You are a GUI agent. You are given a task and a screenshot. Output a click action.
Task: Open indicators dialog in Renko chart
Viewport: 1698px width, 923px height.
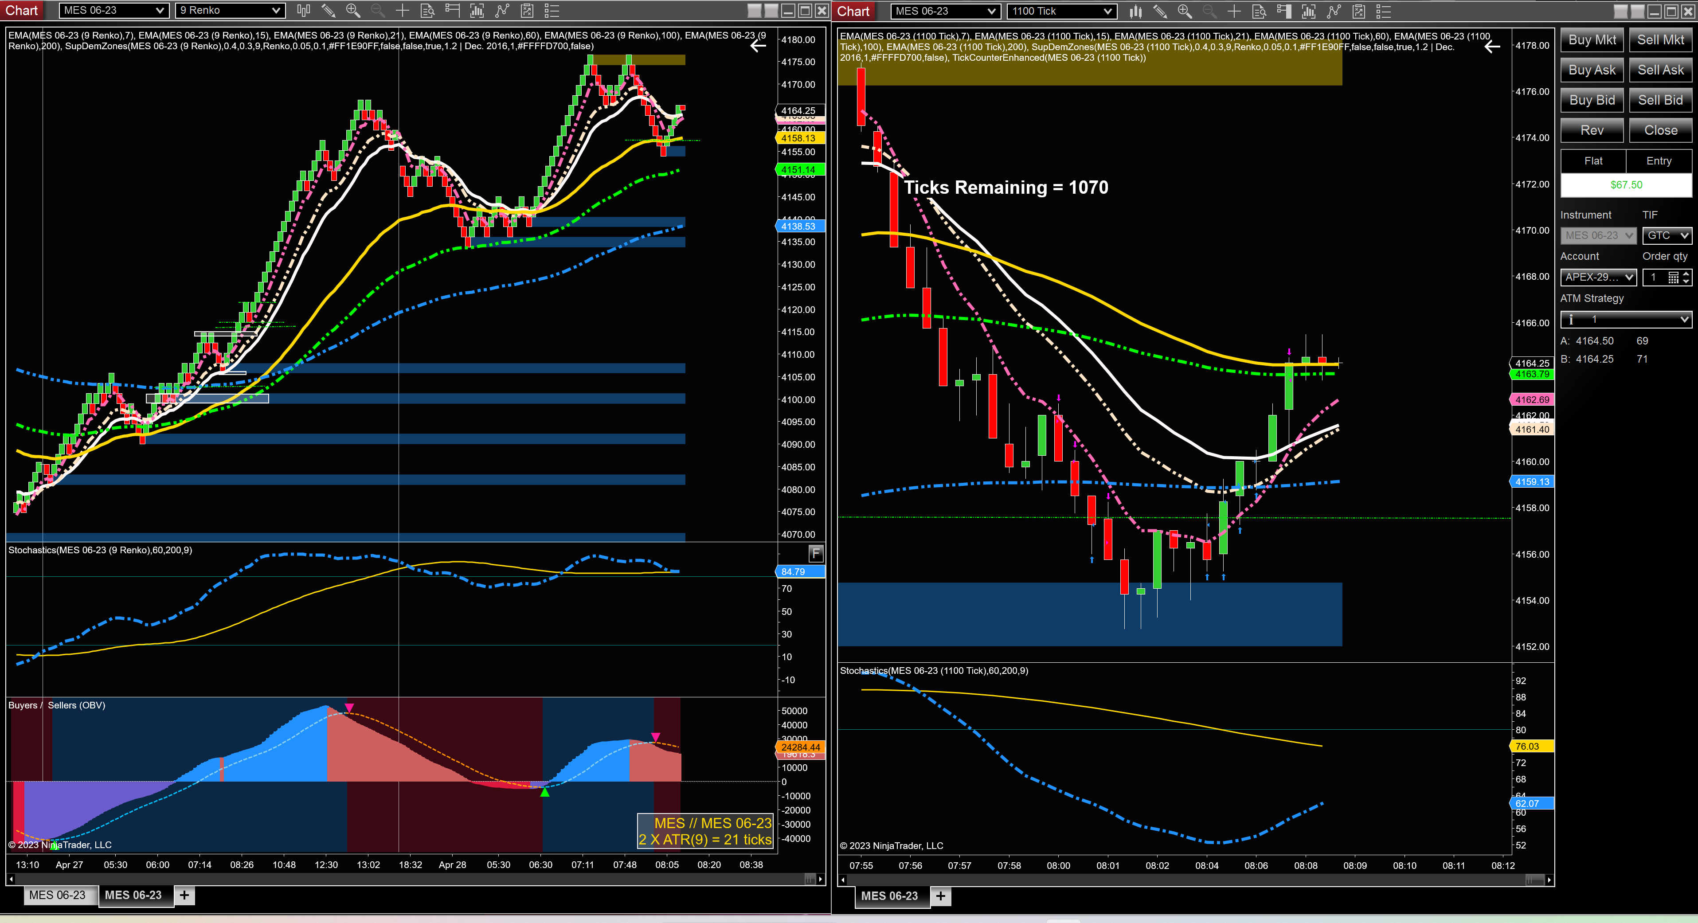point(477,11)
